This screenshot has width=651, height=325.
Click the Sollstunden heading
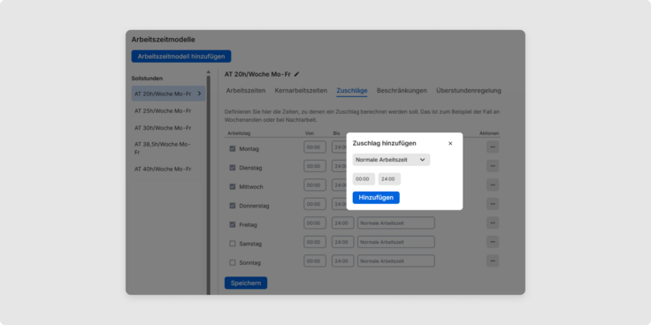pyautogui.click(x=147, y=79)
